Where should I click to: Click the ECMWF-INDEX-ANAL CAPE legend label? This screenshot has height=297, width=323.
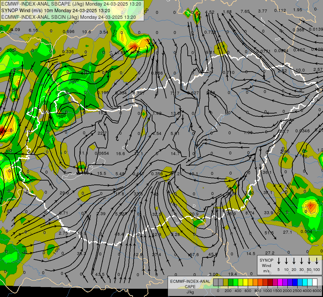(190, 286)
